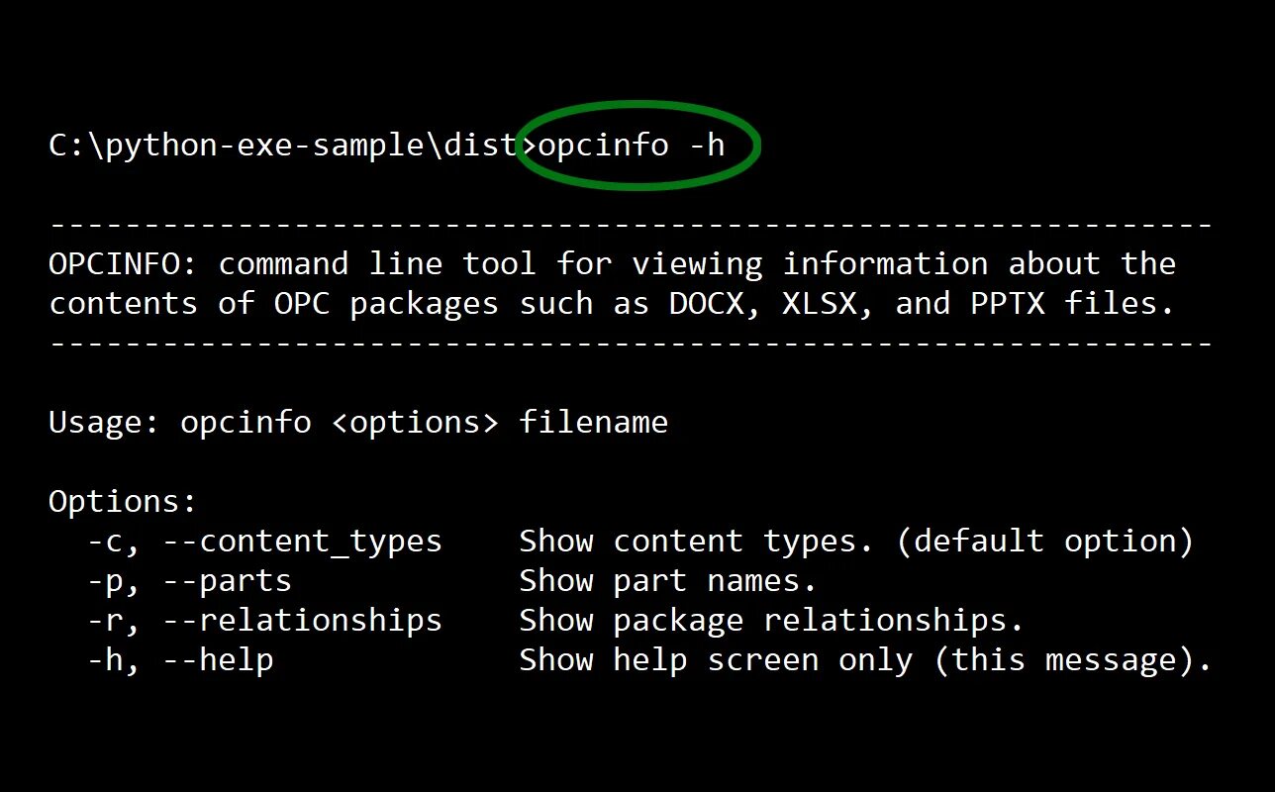Click 'Show package relationships.' description
This screenshot has width=1275, height=792.
[x=771, y=621]
